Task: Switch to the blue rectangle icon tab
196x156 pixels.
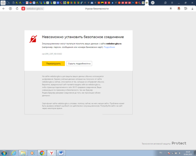Action: point(58,3)
